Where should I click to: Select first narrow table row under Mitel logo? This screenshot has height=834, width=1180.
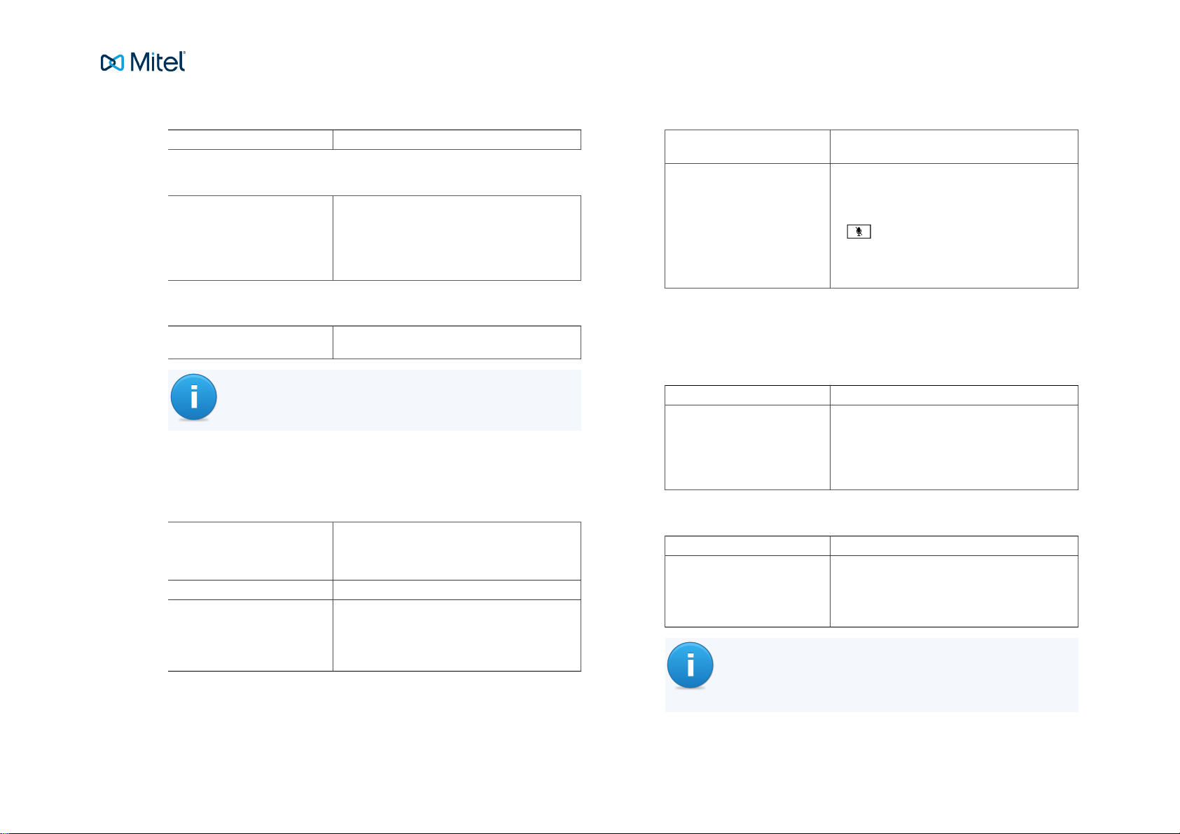375,139
